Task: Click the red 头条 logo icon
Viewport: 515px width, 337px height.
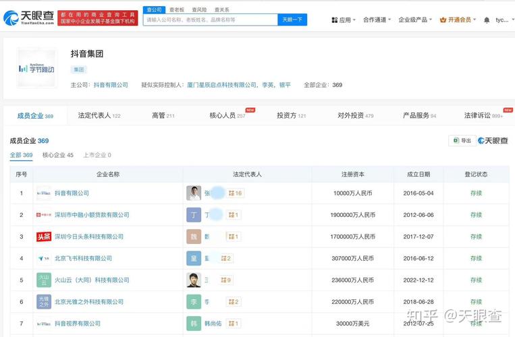Action: [44, 237]
